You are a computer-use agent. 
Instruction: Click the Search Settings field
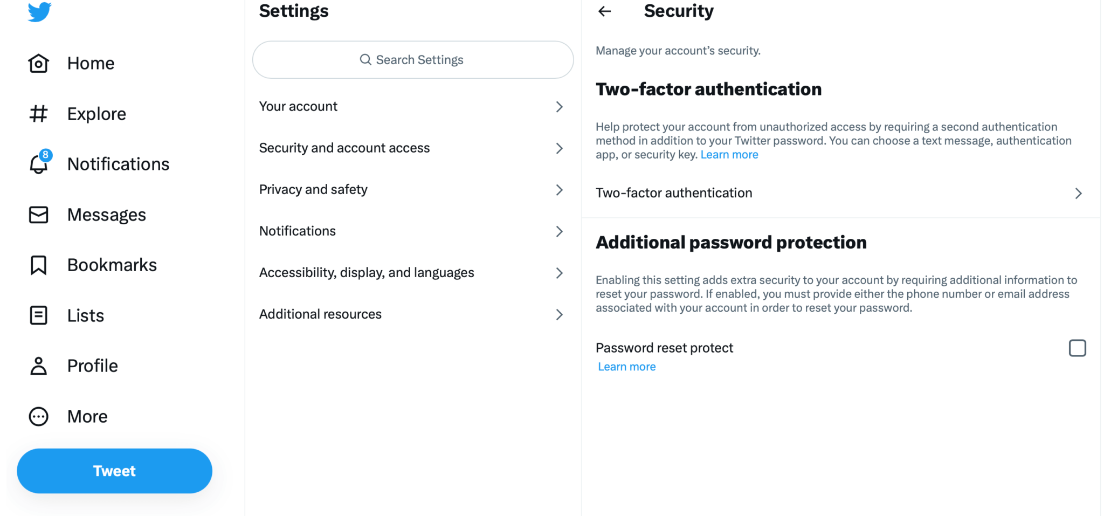[413, 60]
